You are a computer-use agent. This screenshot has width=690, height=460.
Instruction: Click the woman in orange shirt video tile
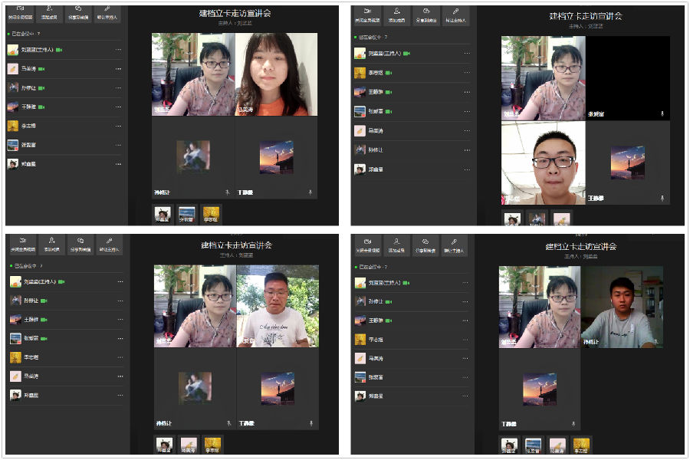tap(277, 74)
